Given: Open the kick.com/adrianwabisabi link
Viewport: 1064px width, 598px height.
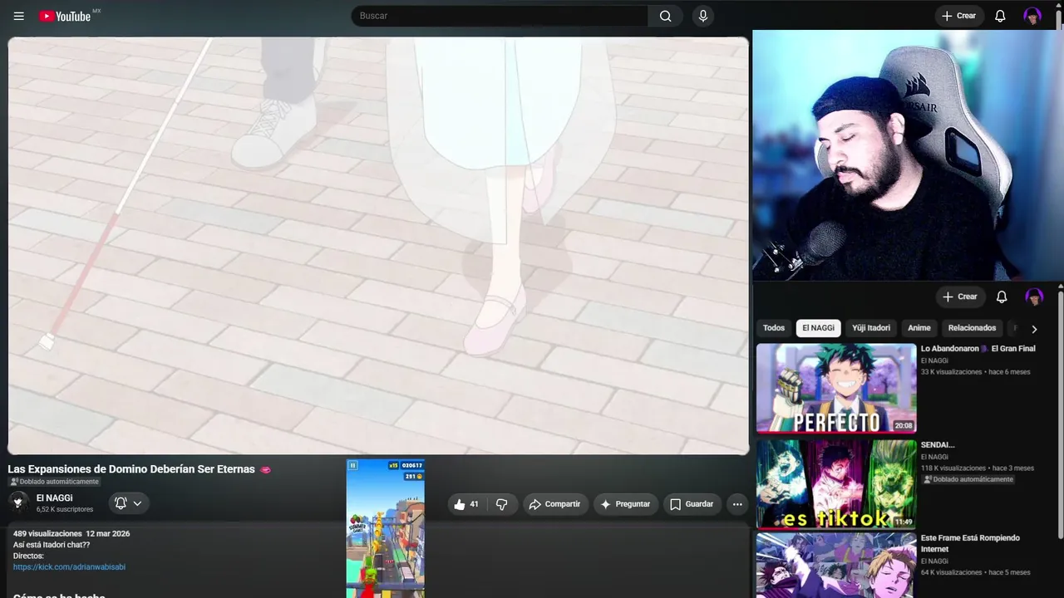Looking at the screenshot, I should point(69,567).
